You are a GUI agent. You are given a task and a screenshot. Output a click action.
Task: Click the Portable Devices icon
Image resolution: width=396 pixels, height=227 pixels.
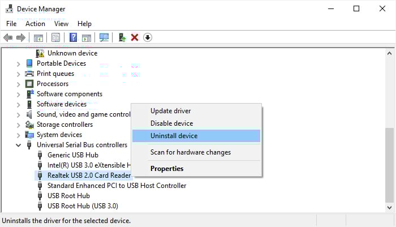29,63
